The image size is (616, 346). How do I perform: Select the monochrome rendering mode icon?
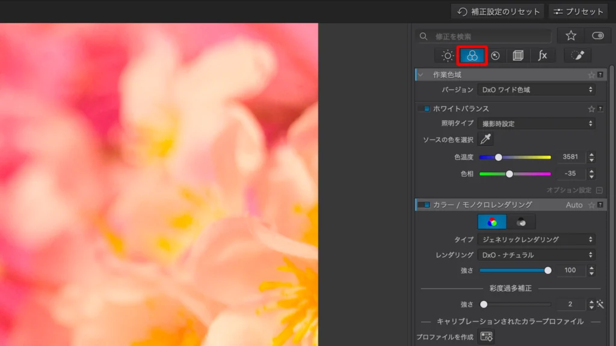coord(521,222)
